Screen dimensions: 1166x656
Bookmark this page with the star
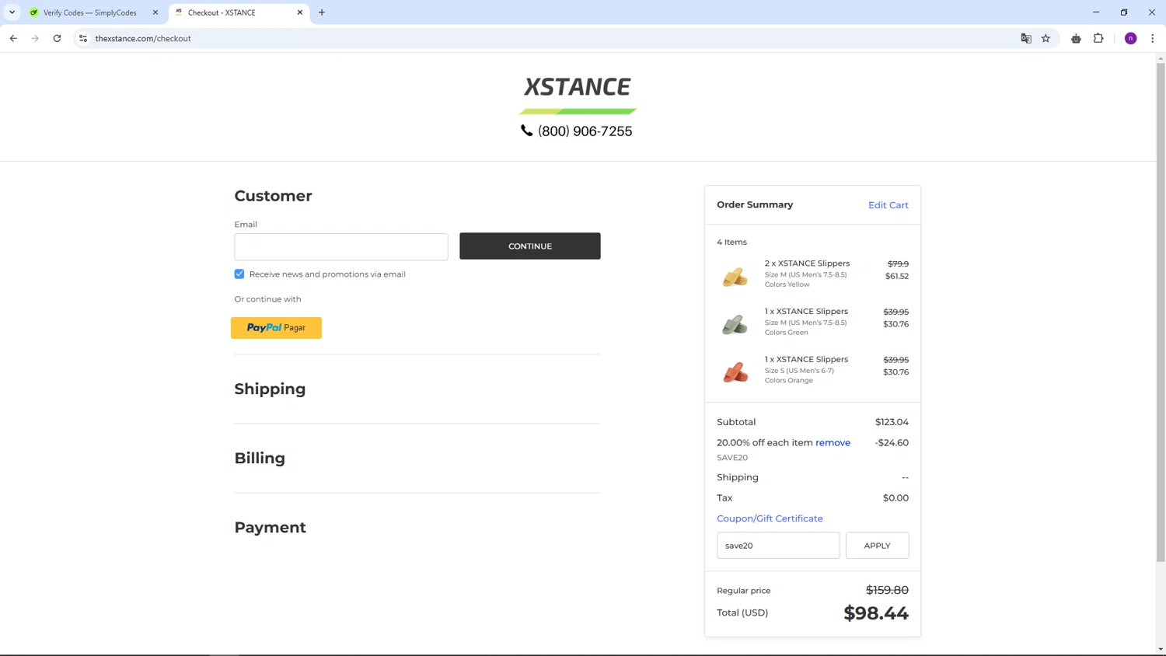click(x=1046, y=38)
